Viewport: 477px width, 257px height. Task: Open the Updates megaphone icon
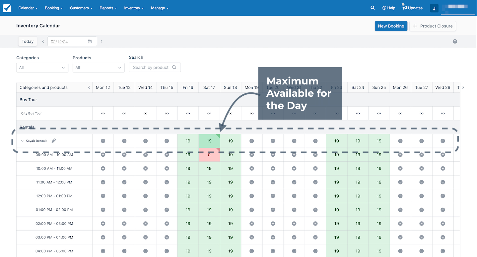point(405,8)
